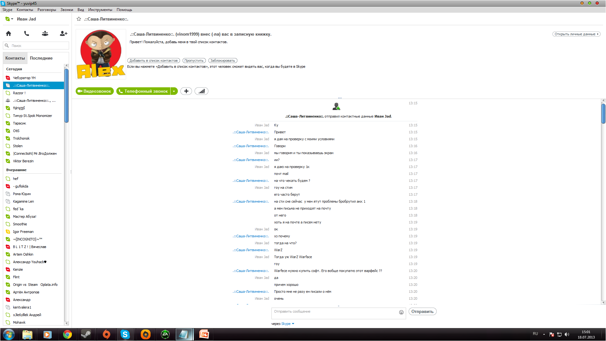The height and width of the screenshot is (341, 606).
Task: Expand the status dropdown beside Иван Jad
Action: coord(12,19)
